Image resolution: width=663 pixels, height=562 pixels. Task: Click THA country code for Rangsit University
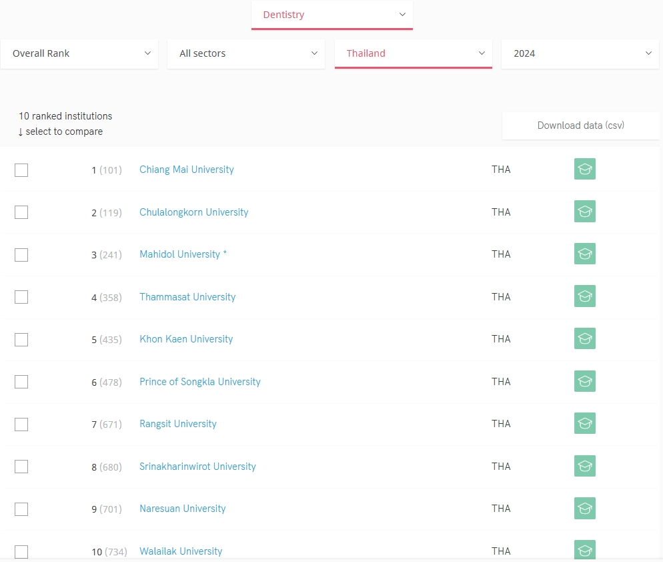click(501, 424)
